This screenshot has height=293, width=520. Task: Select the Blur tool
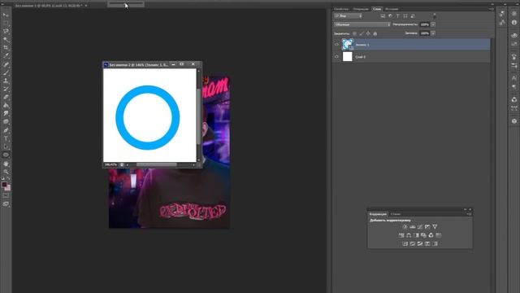6,114
